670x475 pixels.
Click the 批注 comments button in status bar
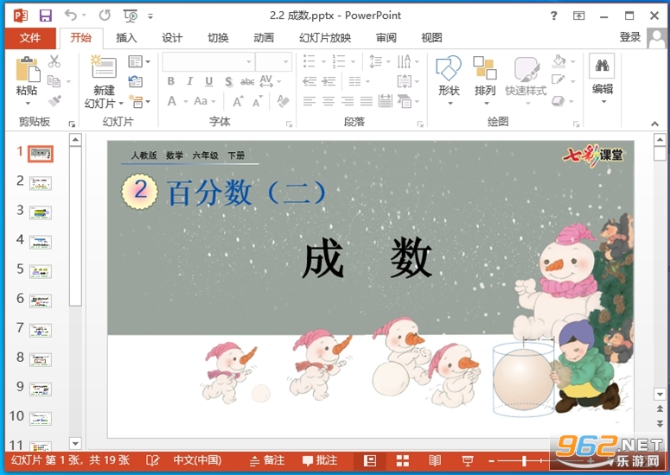(x=320, y=460)
